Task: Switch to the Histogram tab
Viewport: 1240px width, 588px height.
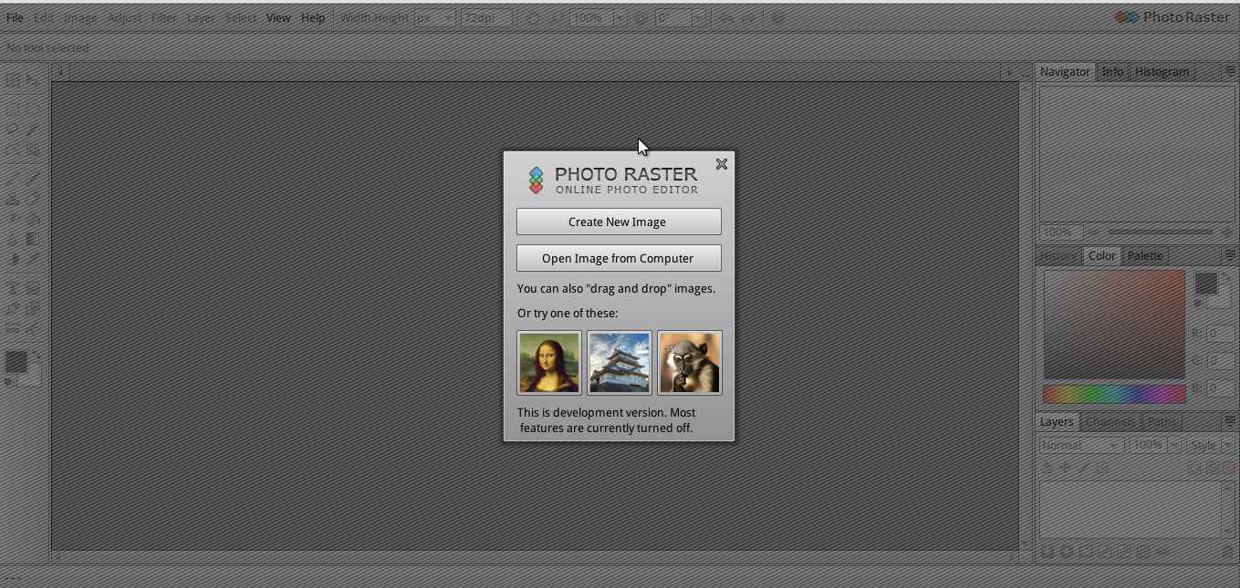Action: pos(1162,72)
